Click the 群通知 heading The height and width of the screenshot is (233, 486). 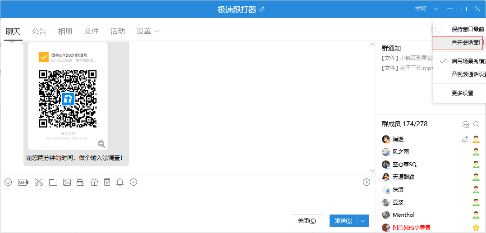[x=391, y=48]
